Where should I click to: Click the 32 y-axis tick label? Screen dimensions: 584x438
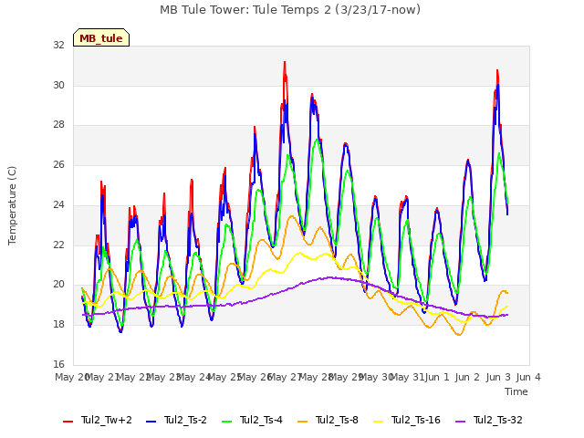(x=58, y=45)
